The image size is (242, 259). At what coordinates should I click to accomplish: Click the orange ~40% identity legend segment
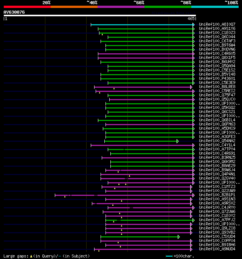coord(74,7)
